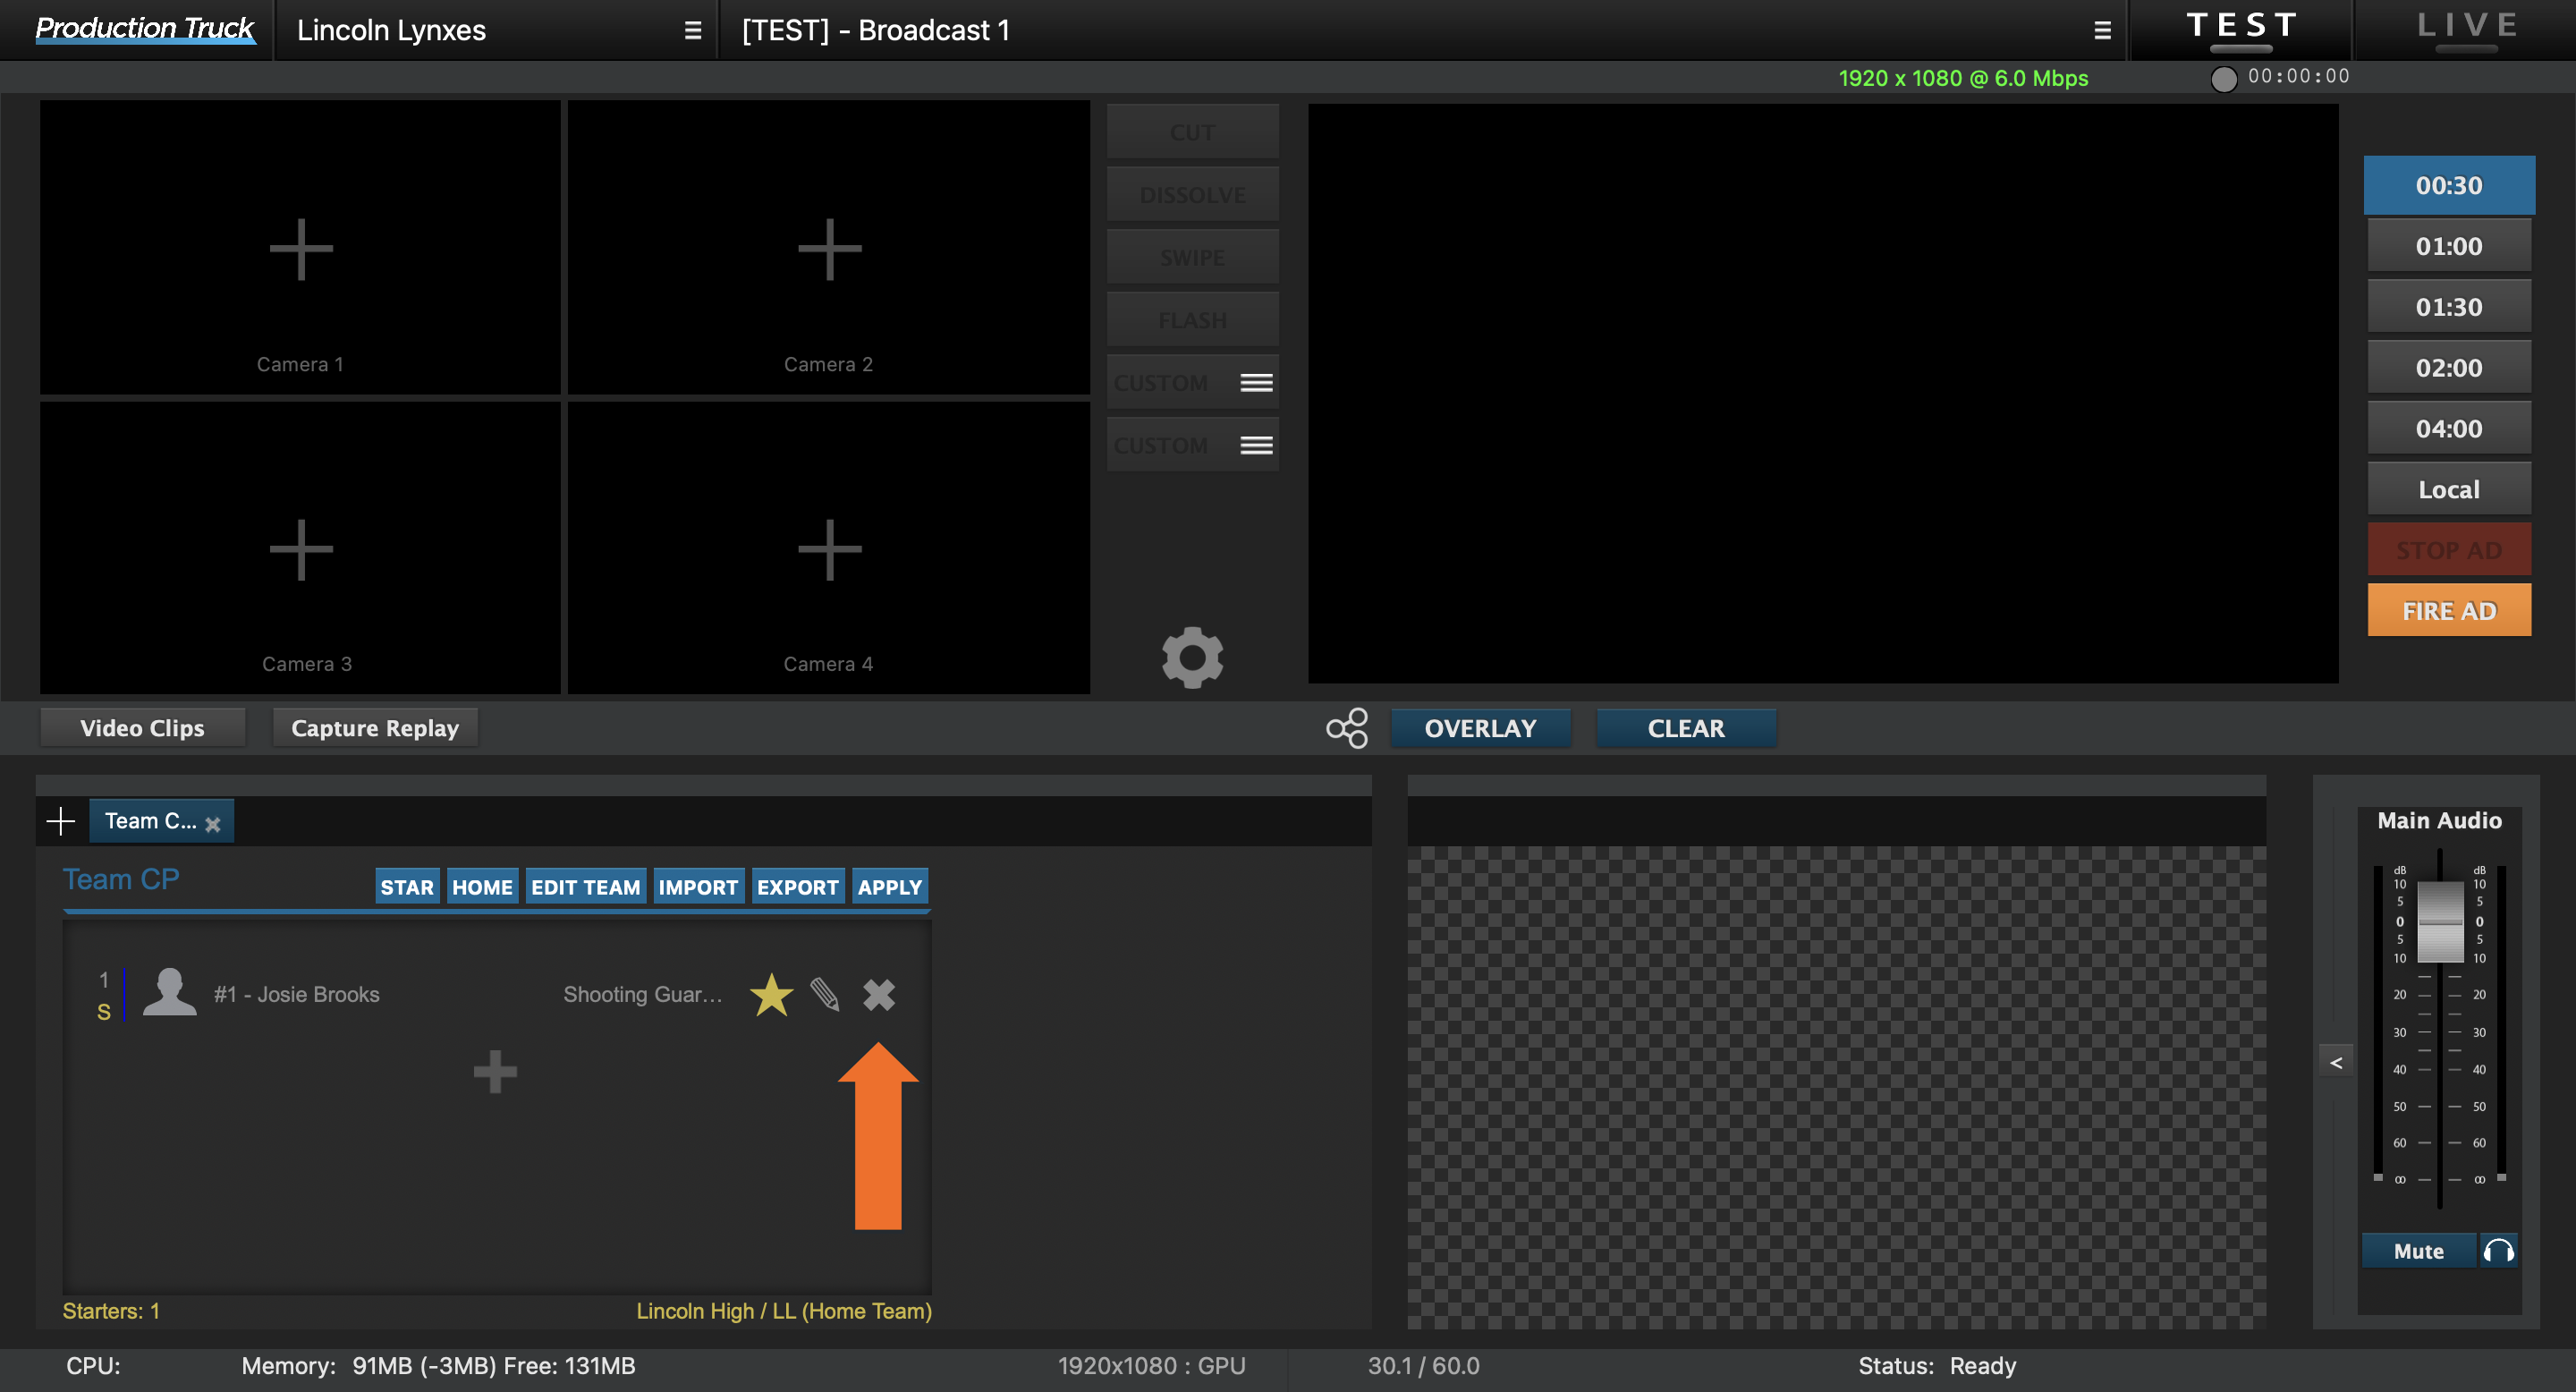Open the Capture Replay tab
Screen dimensions: 2576x1392
pyautogui.click(x=375, y=728)
